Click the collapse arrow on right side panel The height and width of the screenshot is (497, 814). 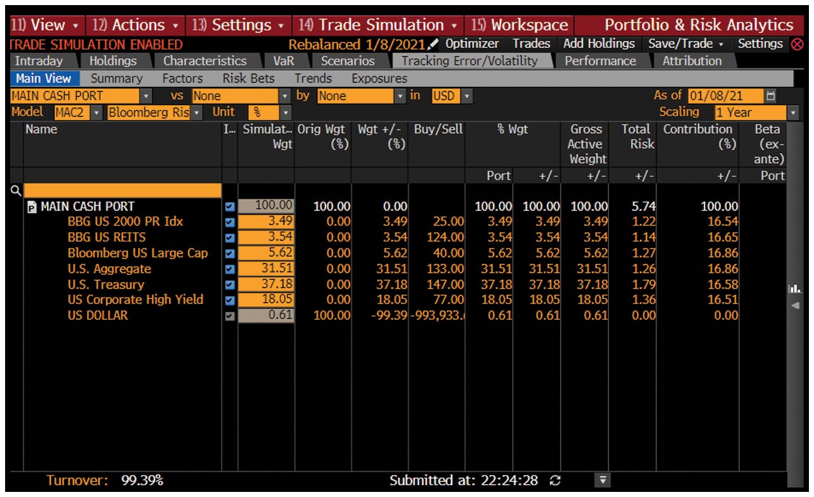[x=794, y=305]
